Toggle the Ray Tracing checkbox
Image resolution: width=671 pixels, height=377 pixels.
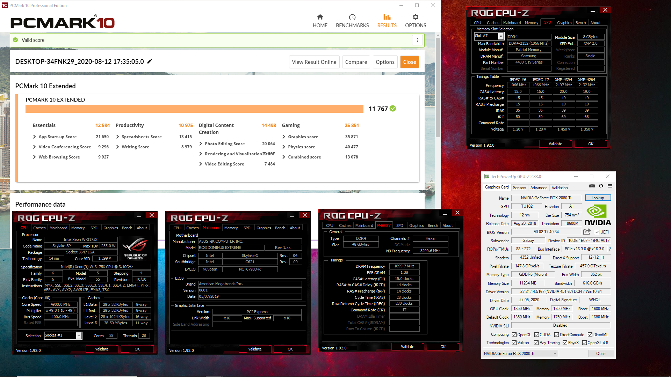click(x=536, y=343)
